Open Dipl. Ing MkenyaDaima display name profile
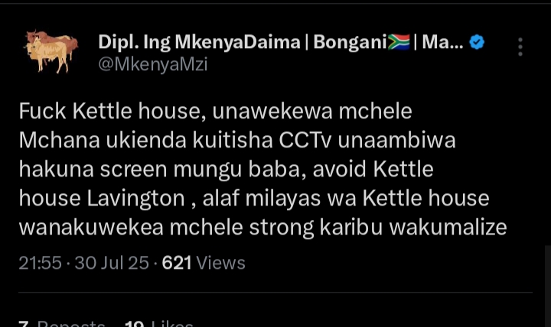The height and width of the screenshot is (327, 551). 199,43
